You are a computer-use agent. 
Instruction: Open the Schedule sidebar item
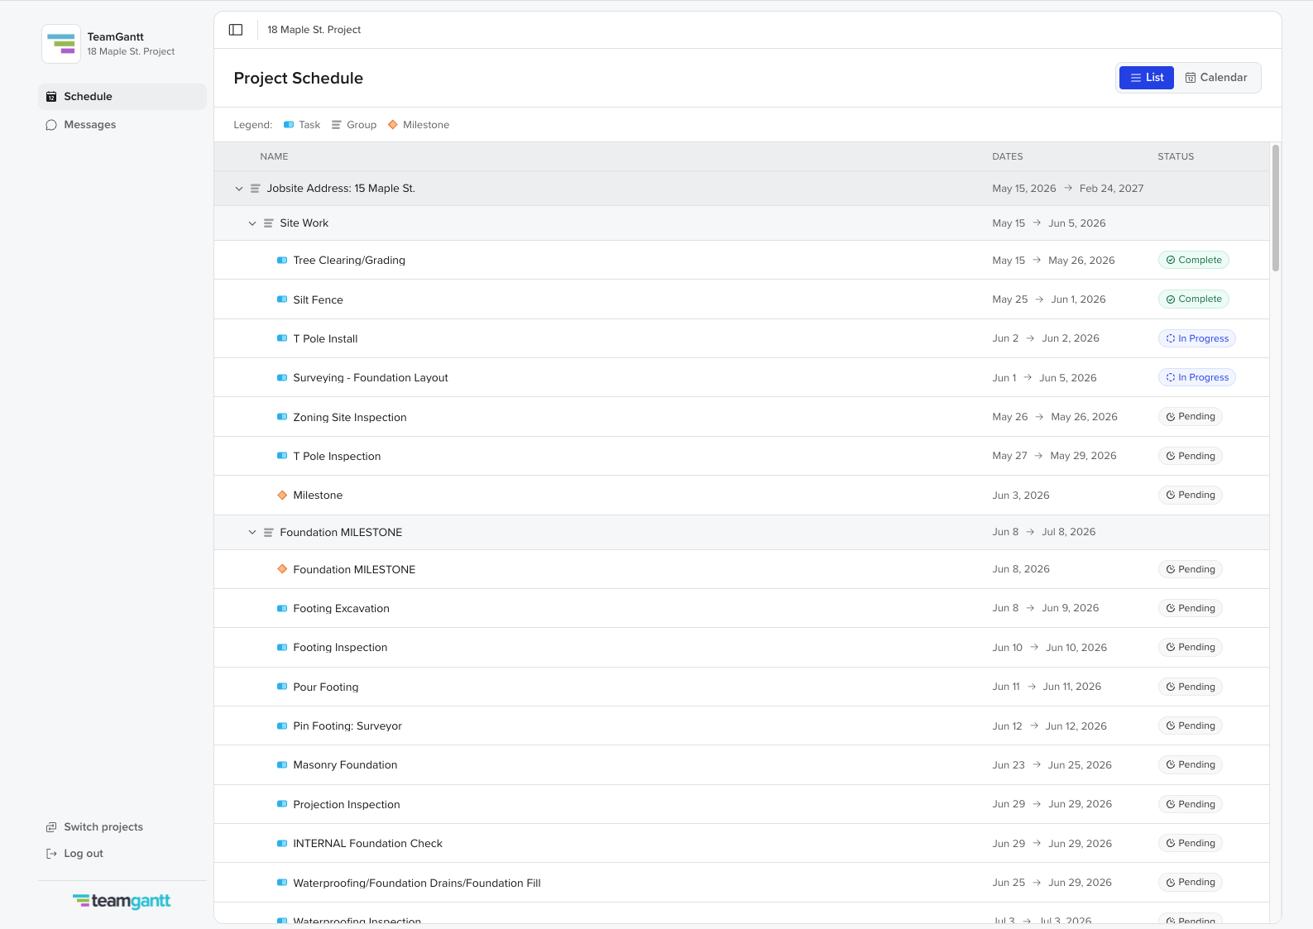coord(122,97)
